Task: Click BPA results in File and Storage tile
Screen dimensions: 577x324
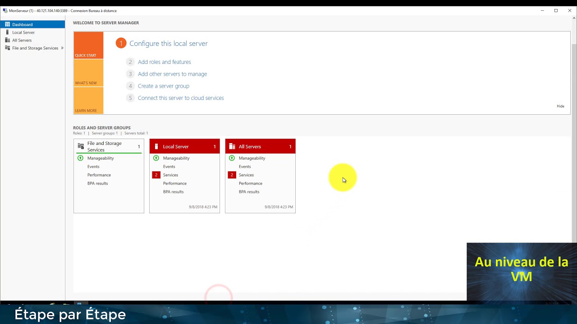Action: coord(97,184)
